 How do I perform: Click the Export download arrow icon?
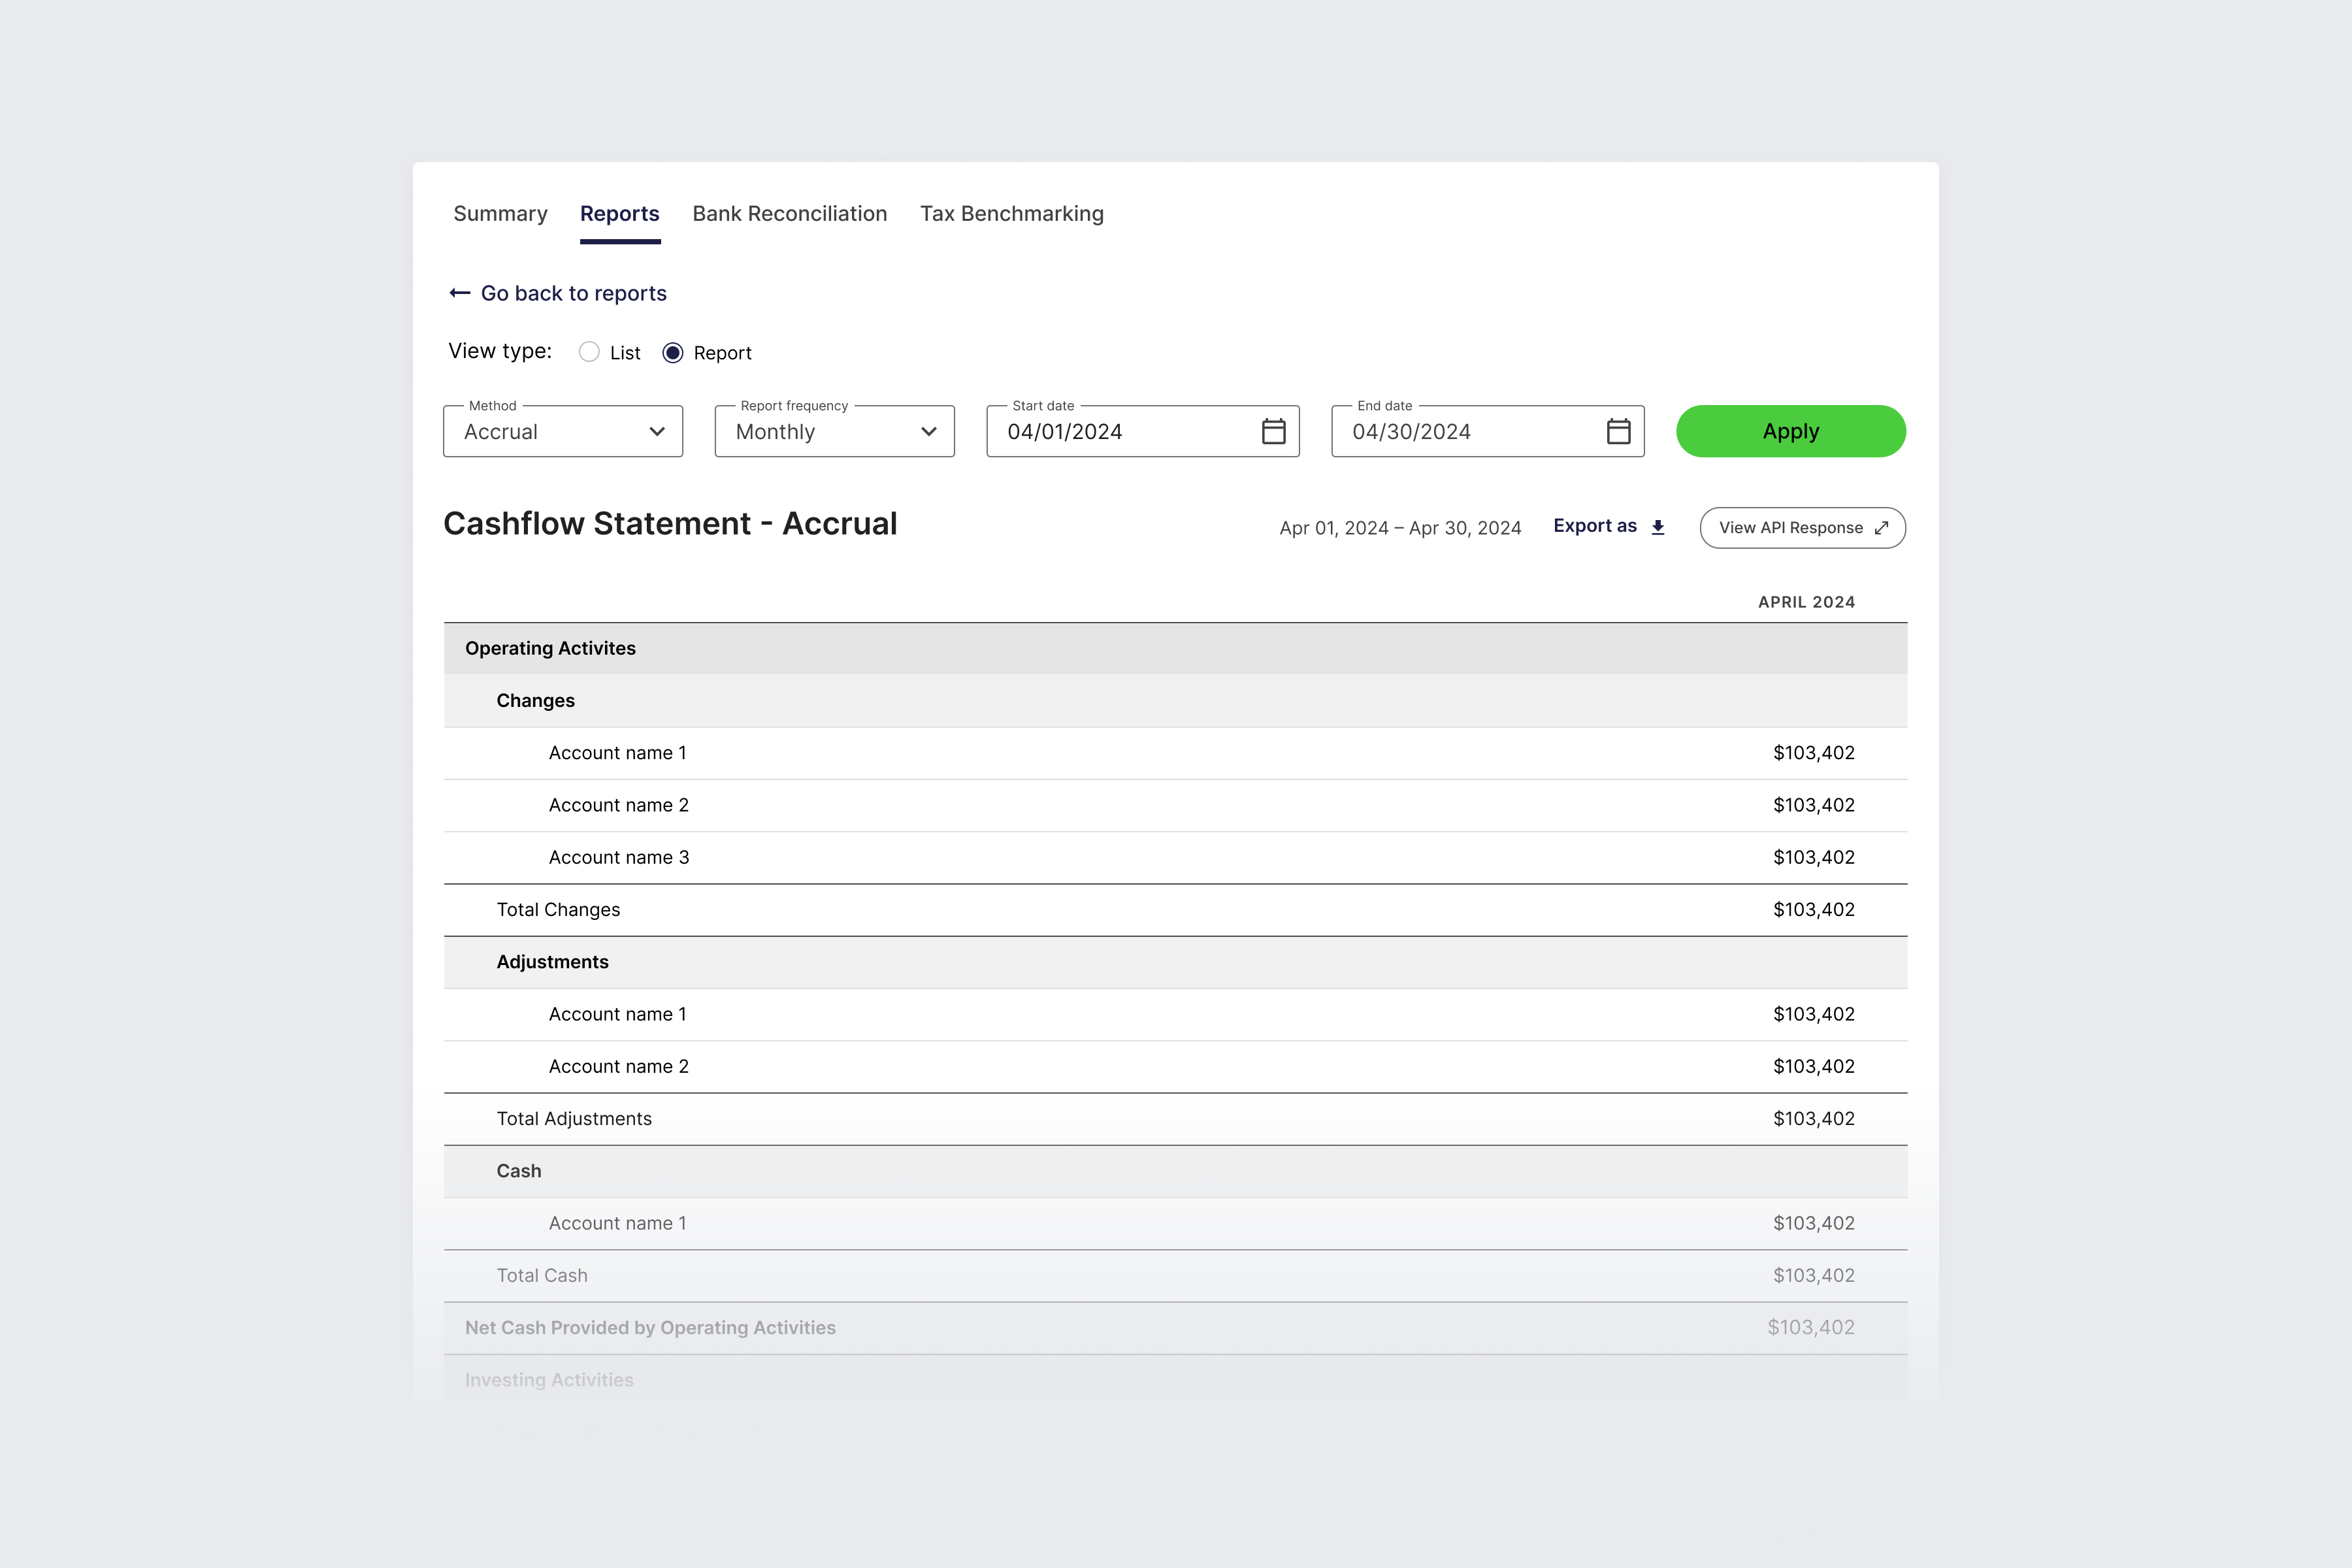(x=1658, y=527)
